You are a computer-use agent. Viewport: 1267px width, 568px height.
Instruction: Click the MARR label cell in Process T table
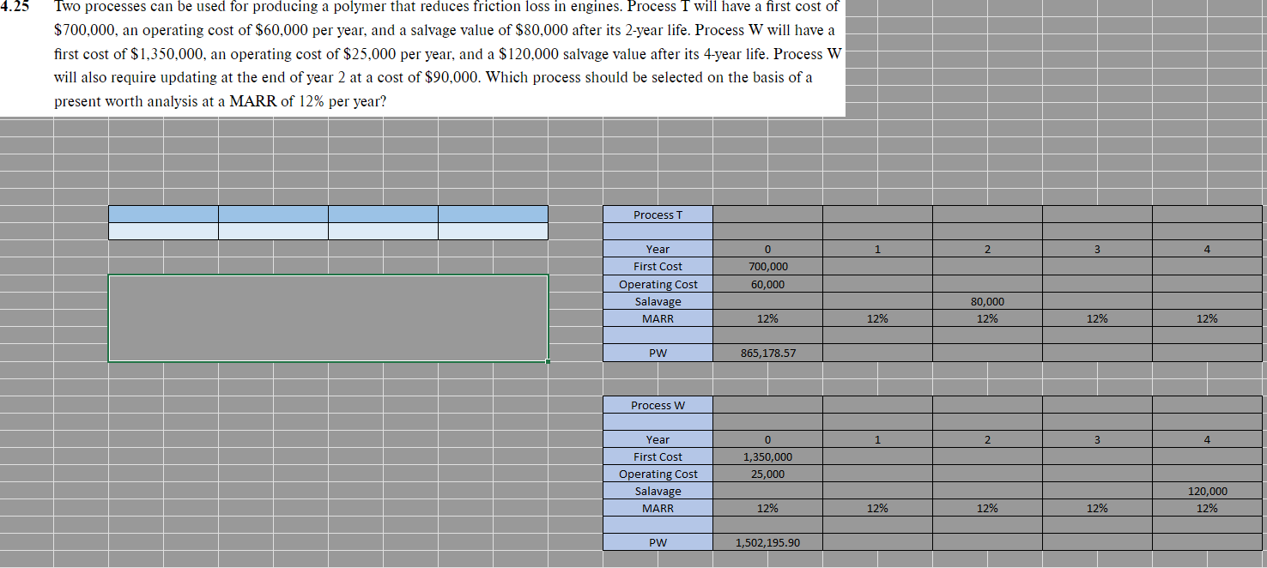[x=658, y=318]
